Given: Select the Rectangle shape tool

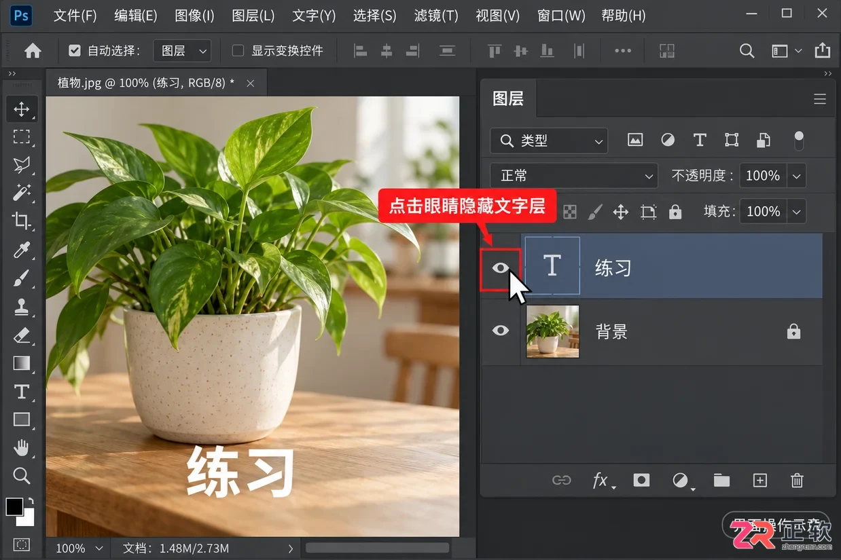Looking at the screenshot, I should pos(22,419).
